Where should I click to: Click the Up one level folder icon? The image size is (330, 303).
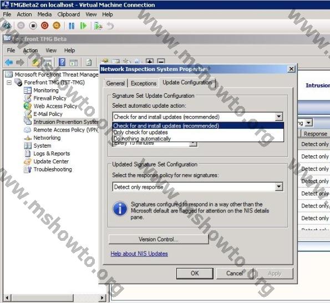35,62
